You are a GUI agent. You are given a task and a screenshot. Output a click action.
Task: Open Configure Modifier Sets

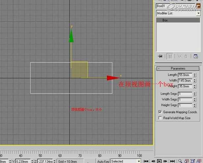click(x=196, y=56)
